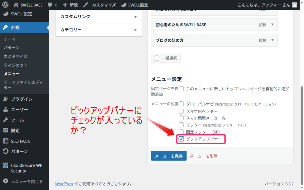Open the 外観 sidebar menu label
304x190 pixels.
[15, 28]
